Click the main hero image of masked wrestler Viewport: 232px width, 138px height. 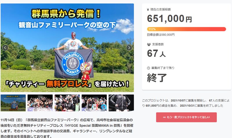pyautogui.click(x=67, y=48)
